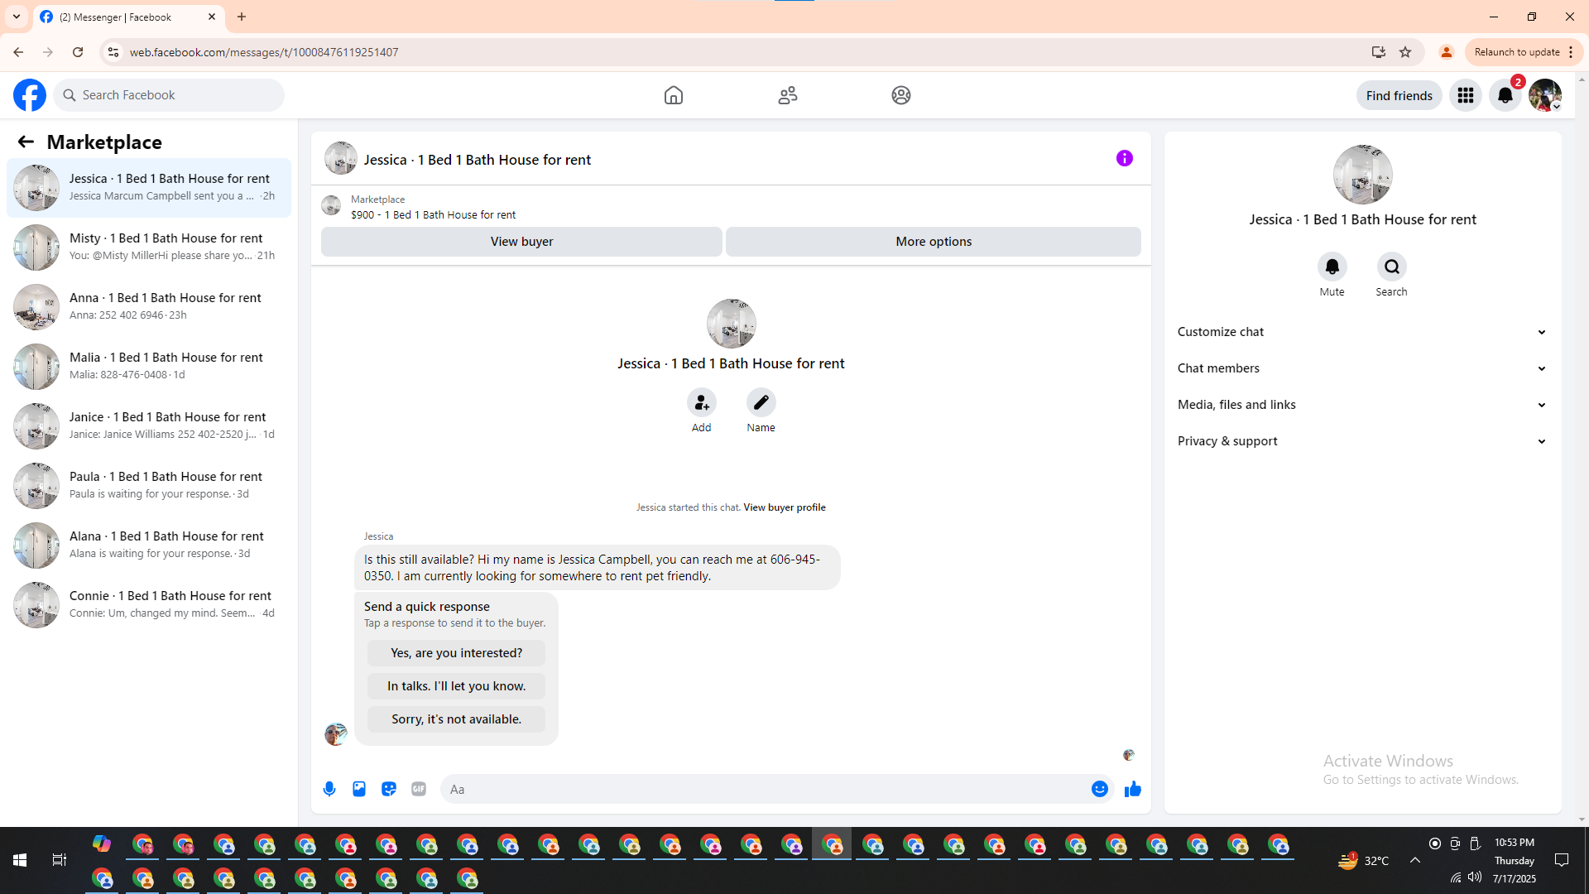Open the Jessica conversation in the list
The width and height of the screenshot is (1589, 894).
click(149, 188)
